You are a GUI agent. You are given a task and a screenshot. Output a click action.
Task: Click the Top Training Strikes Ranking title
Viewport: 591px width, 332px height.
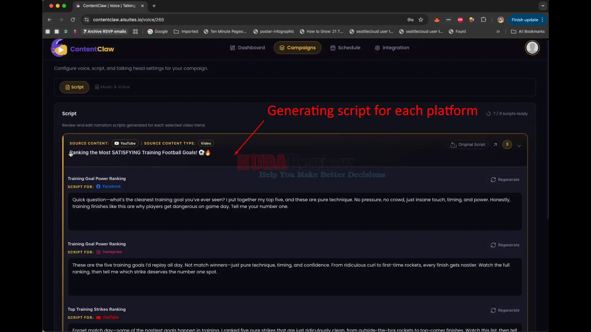pos(97,309)
